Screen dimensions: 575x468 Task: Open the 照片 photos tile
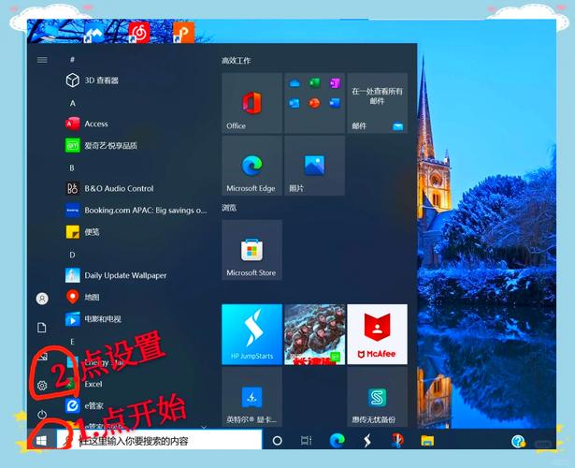[315, 166]
